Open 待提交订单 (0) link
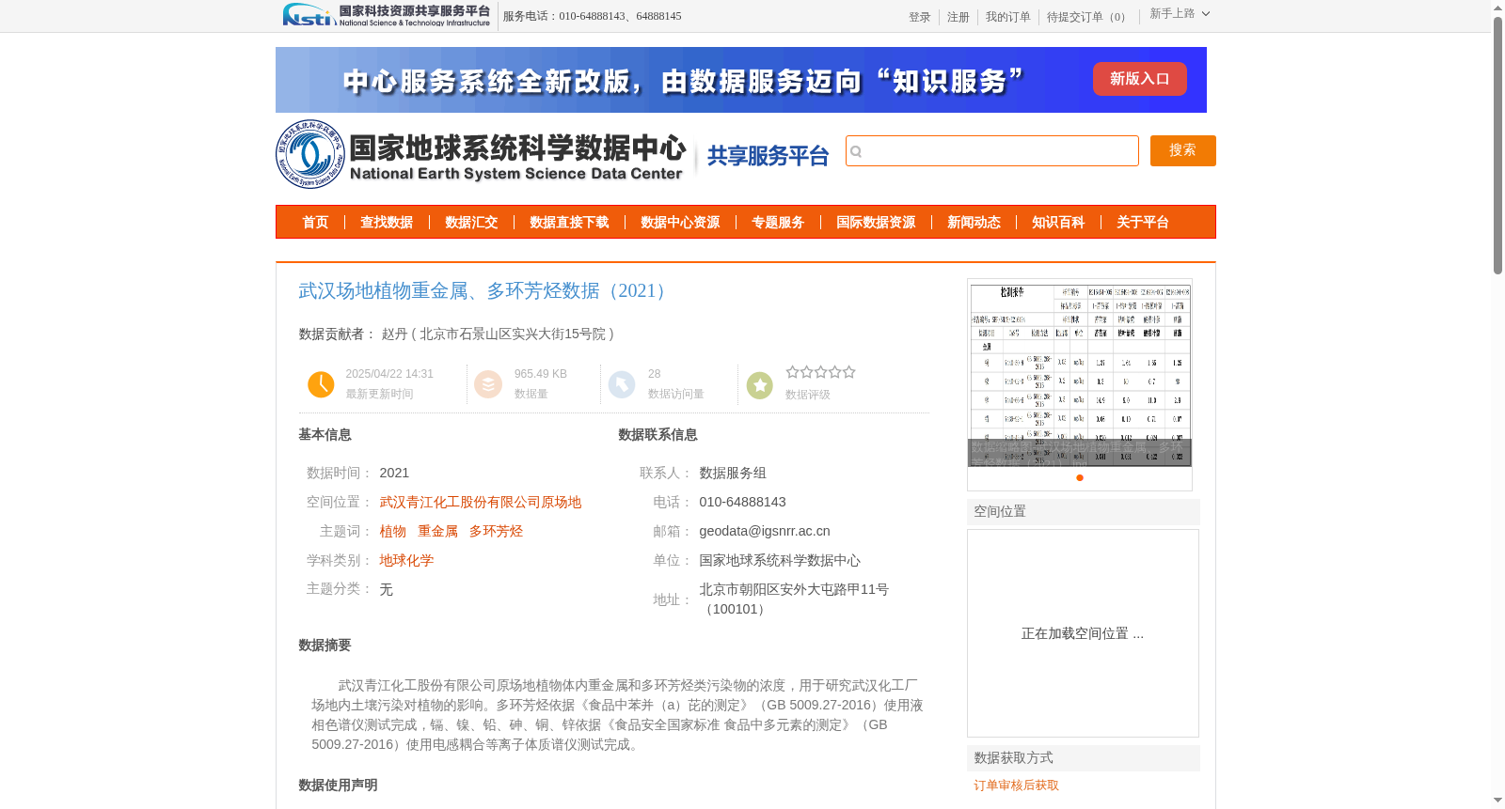The image size is (1505, 809). click(x=1088, y=18)
